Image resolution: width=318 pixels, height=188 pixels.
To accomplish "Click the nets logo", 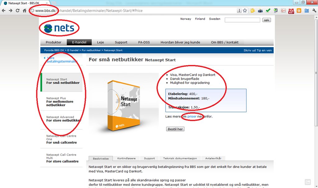I will (x=59, y=28).
